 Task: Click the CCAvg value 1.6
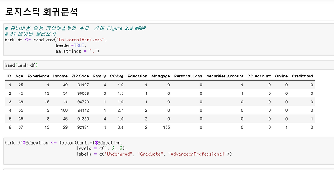click(121, 85)
